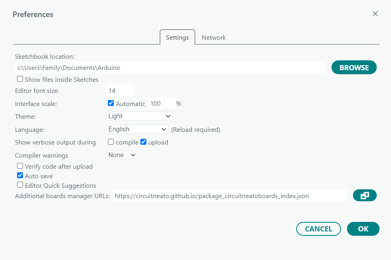
Task: Click the 'Show verbose output during' label
Action: pos(56,143)
